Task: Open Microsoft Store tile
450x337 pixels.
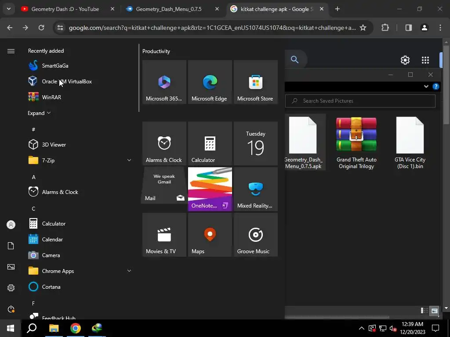Action: 255,82
